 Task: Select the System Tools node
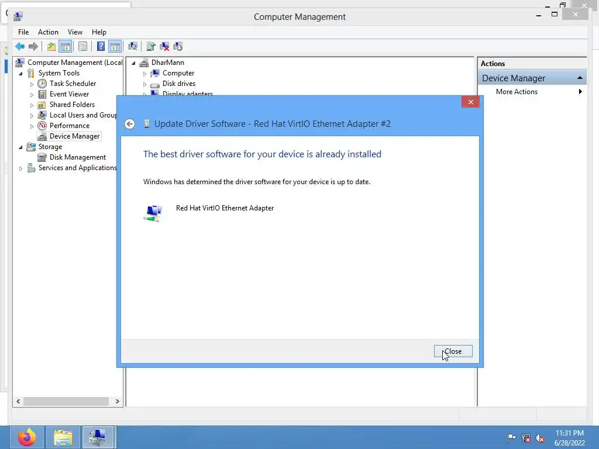click(x=59, y=73)
